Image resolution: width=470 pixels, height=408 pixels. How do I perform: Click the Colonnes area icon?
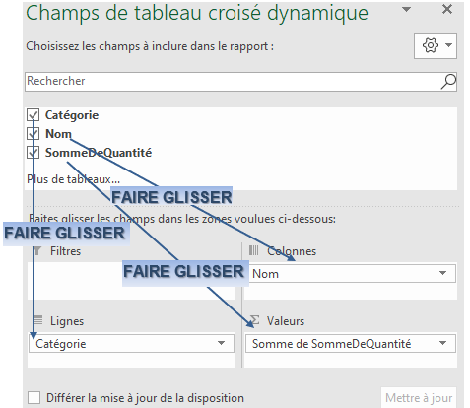click(x=253, y=251)
